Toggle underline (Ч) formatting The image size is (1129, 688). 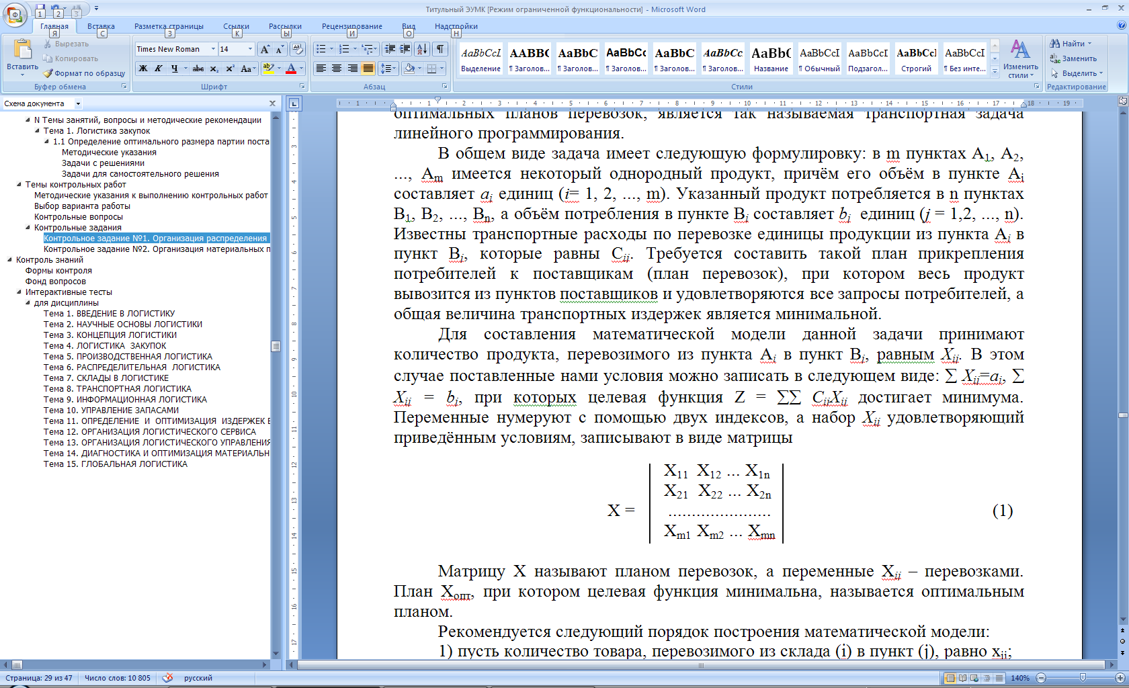[175, 69]
